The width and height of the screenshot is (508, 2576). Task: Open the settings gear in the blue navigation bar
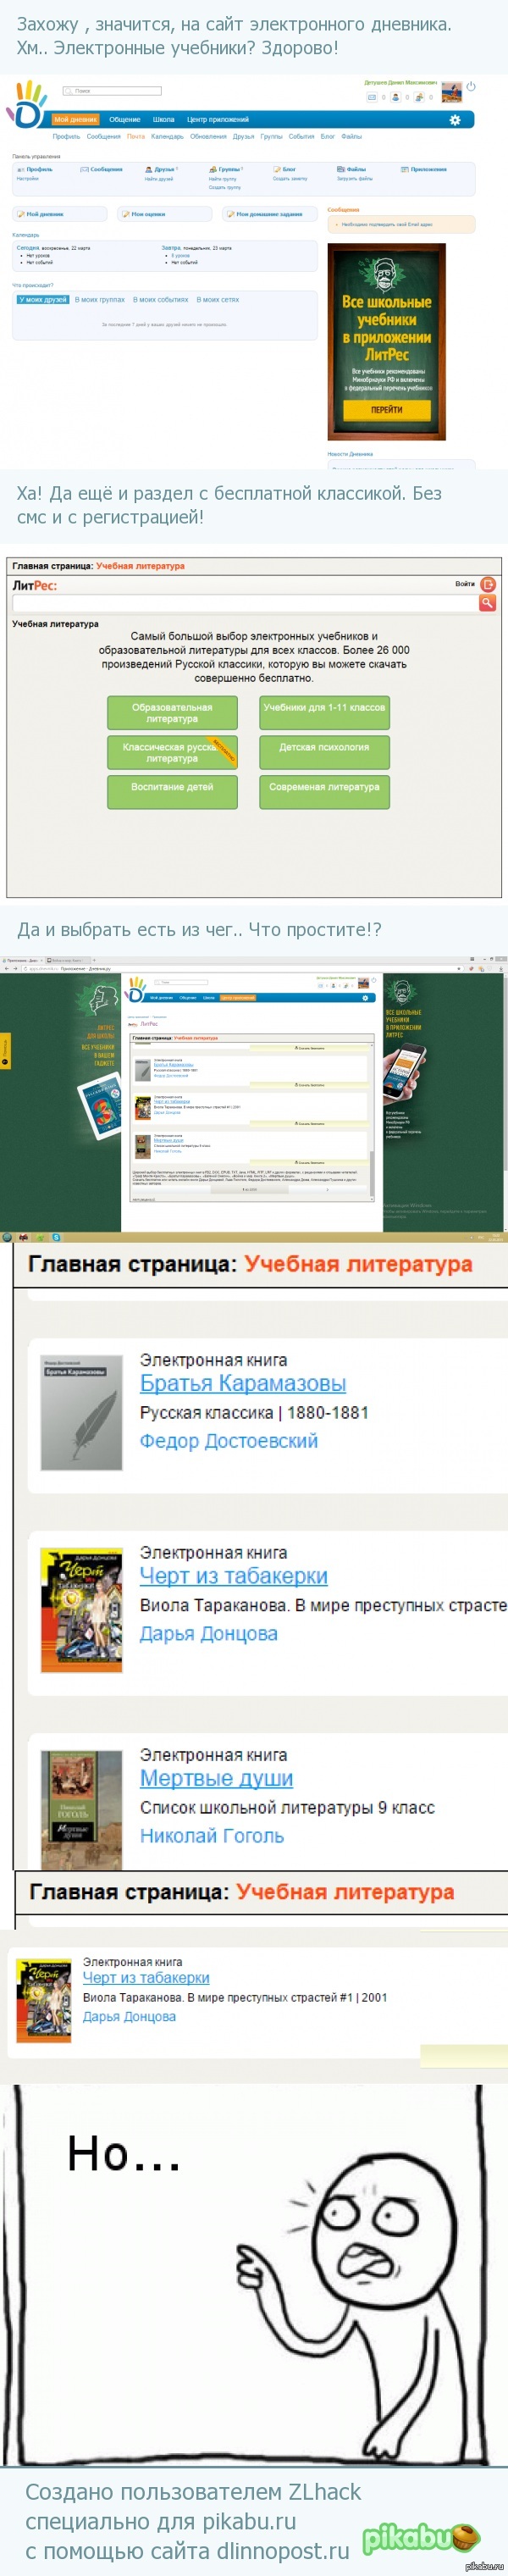coord(455,120)
